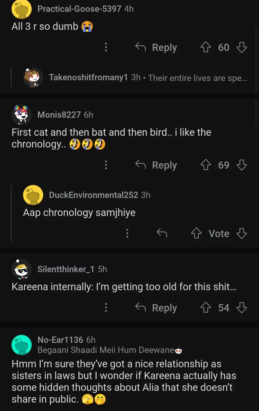Screen dimensions: 259x411
Task: Upvote Practical-Goose-5397's comment
Action: point(205,48)
